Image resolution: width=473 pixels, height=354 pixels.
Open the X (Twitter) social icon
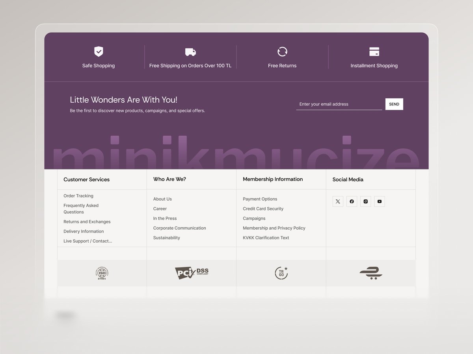(x=338, y=201)
